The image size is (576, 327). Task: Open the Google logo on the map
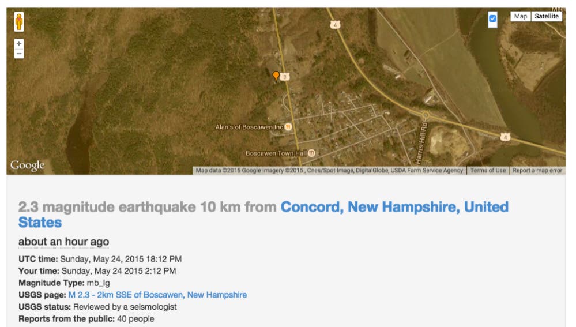27,166
